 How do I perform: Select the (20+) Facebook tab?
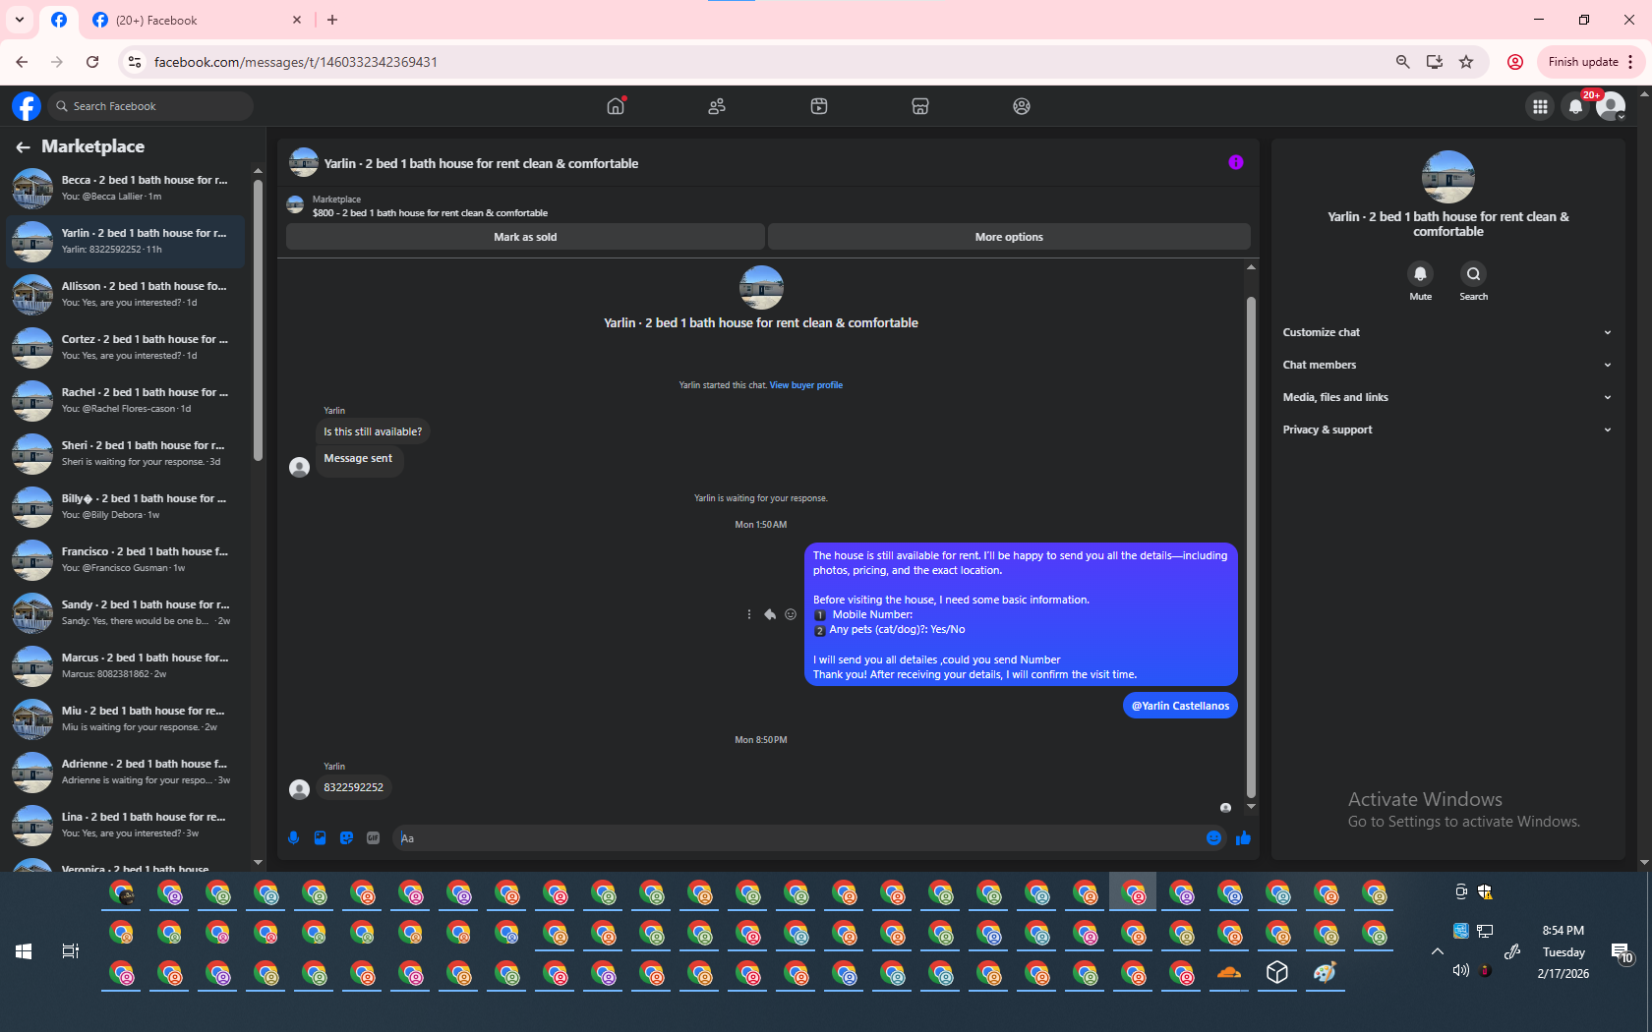pyautogui.click(x=197, y=20)
